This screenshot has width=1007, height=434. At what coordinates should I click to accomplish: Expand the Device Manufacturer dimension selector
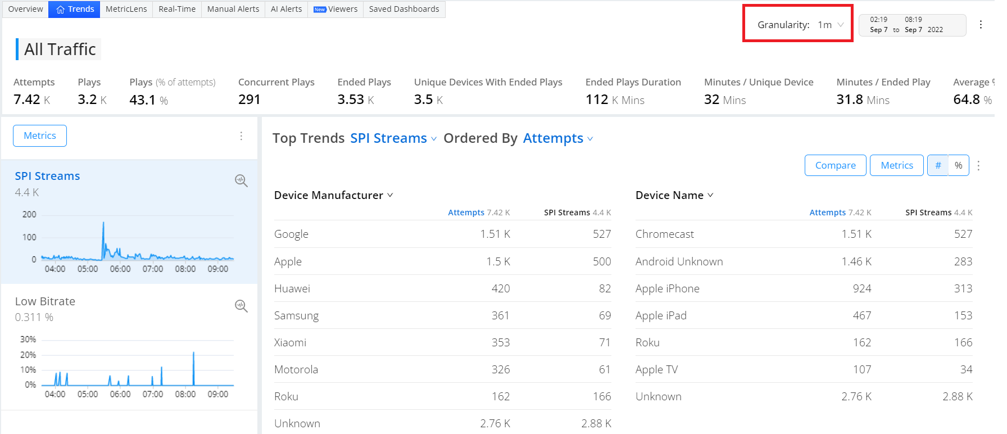pyautogui.click(x=333, y=195)
